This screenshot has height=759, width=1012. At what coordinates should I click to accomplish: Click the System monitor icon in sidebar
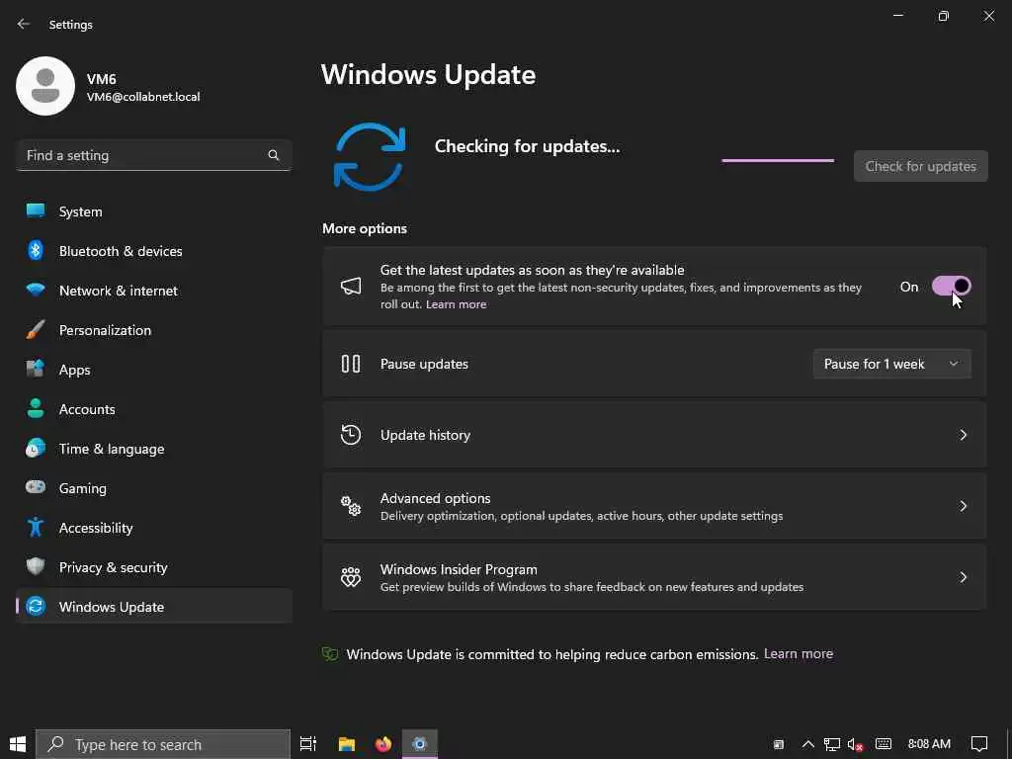tap(36, 211)
